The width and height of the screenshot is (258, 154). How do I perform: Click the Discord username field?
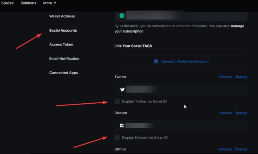181,126
